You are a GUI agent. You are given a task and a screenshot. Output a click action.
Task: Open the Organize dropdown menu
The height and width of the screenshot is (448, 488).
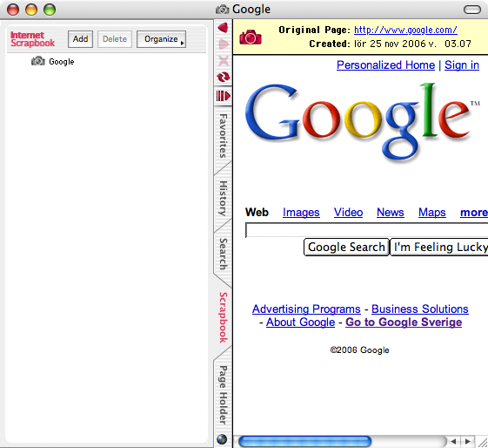(161, 39)
